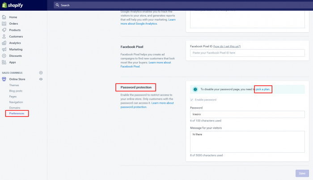
Task: Click 'pick a plan' link
Action: point(263,89)
